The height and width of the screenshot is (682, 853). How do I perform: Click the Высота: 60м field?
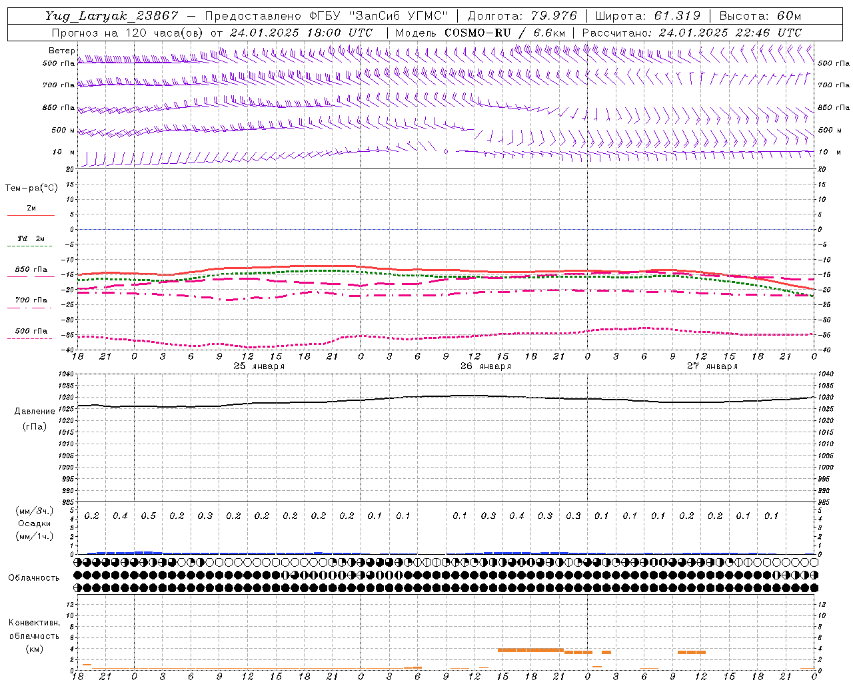760,16
